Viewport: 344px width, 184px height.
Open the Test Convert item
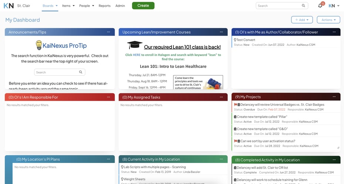[x=246, y=40]
